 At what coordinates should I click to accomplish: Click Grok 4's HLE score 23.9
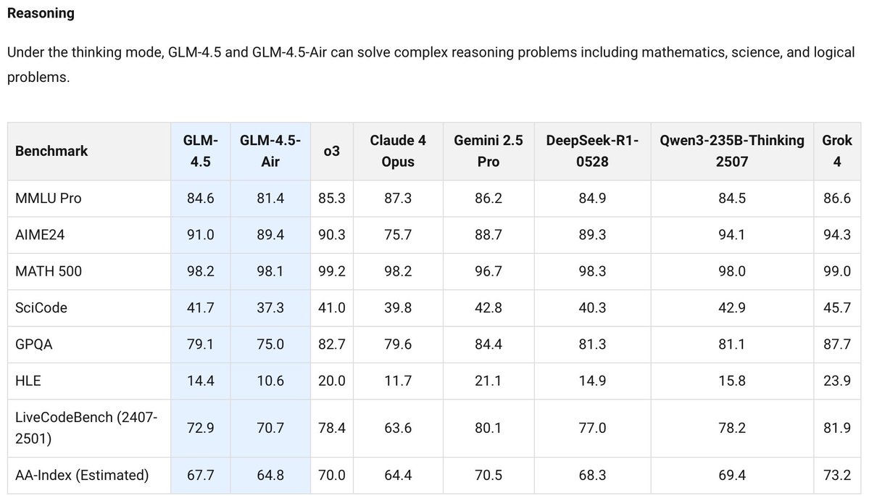[x=837, y=381]
